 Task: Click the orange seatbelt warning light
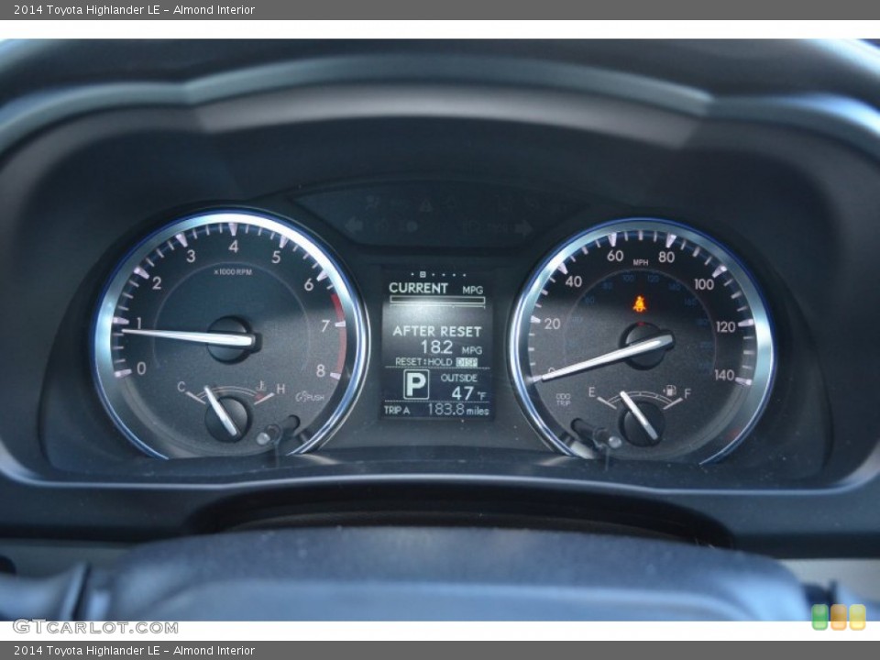639,303
